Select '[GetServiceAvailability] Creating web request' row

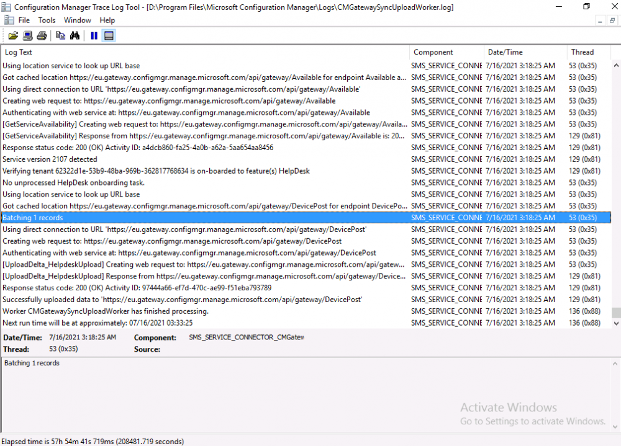tap(306, 124)
